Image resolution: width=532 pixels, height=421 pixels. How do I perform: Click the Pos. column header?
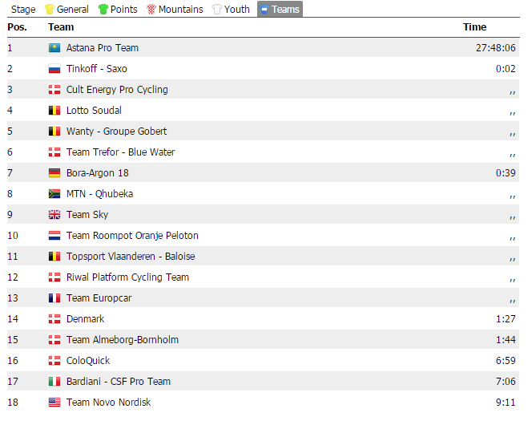pos(18,27)
